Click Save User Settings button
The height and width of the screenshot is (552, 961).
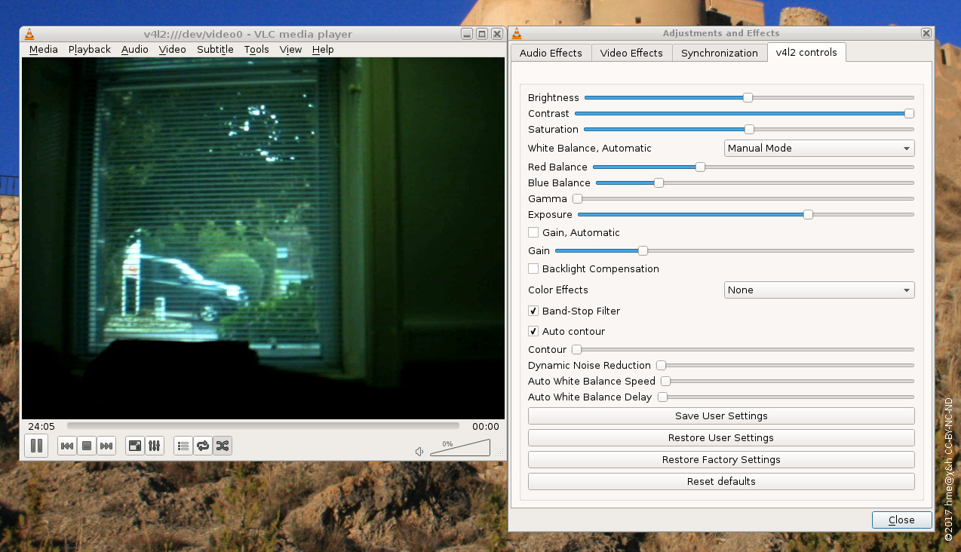coord(720,416)
